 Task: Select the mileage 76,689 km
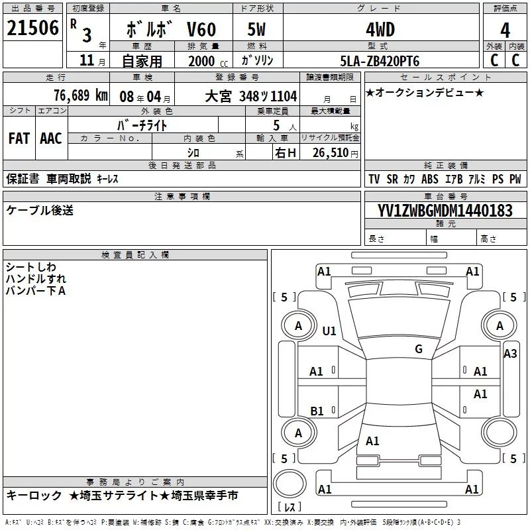[x=81, y=95]
